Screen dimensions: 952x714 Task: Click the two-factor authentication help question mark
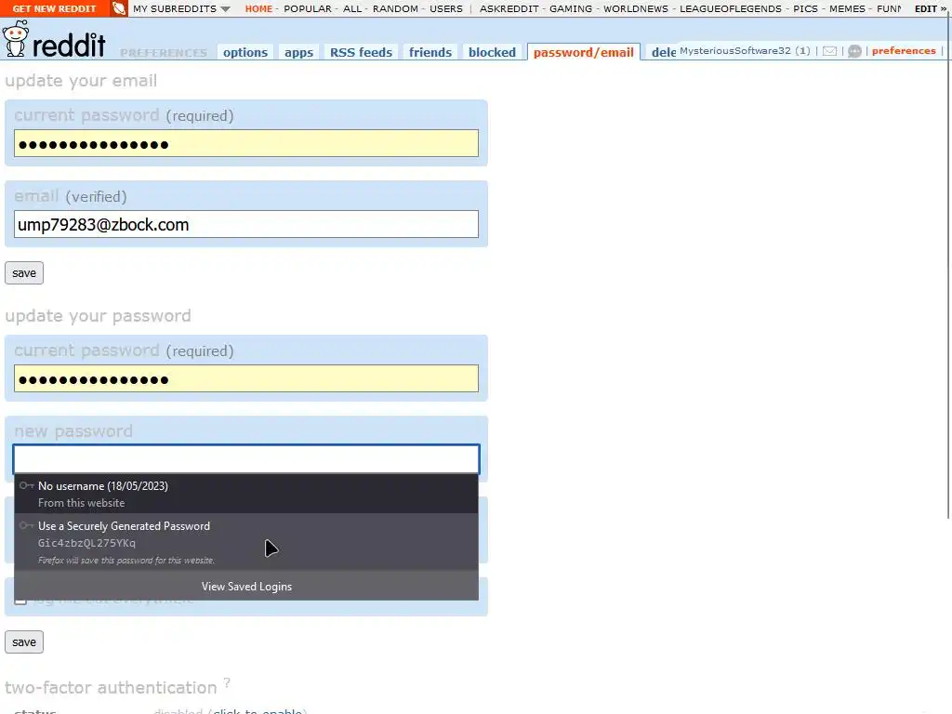227,682
